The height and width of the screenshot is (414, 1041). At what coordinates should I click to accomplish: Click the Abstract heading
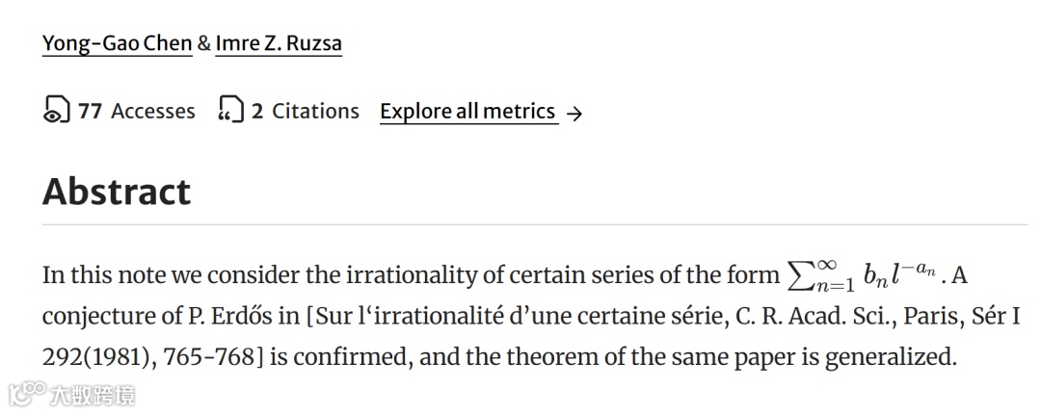(117, 191)
